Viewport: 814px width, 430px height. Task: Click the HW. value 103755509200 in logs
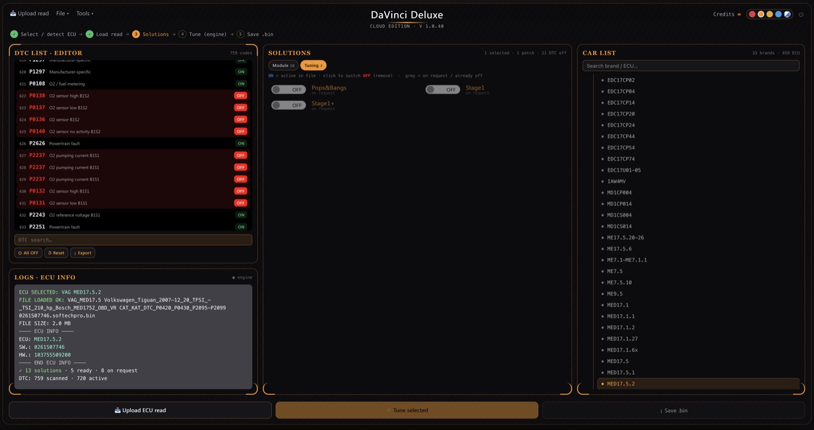point(52,355)
